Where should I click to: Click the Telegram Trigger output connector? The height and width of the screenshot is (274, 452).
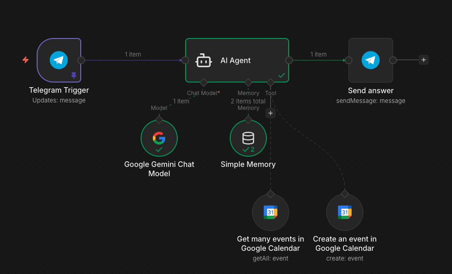pyautogui.click(x=81, y=60)
